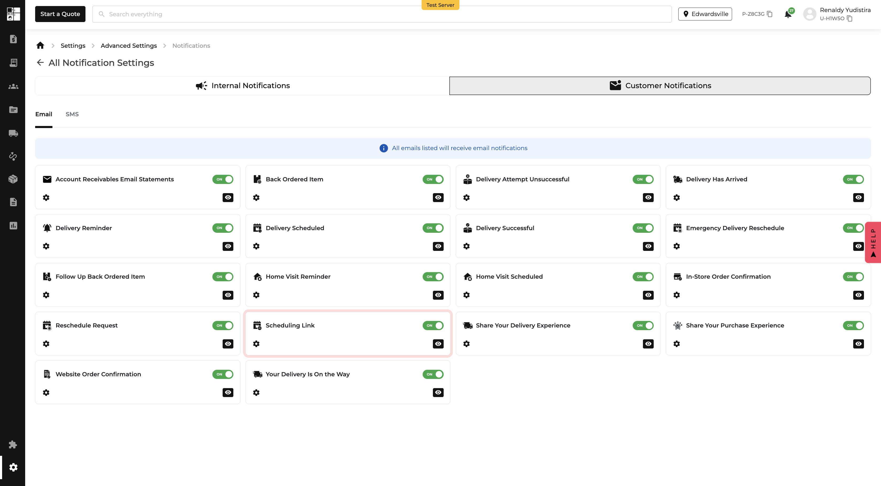Preview Back Ordered Item email with eye icon

coord(438,198)
